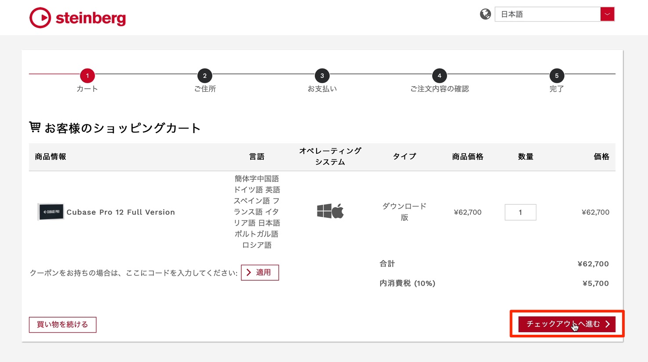Select step 3 お支払い circle

[322, 76]
